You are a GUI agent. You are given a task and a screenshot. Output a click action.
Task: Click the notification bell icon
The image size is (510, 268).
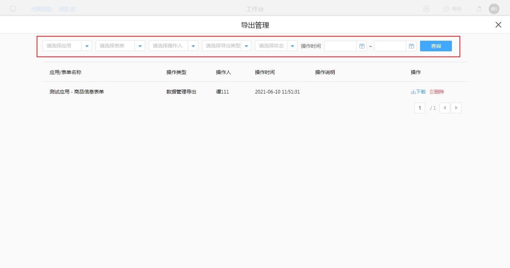click(x=479, y=9)
